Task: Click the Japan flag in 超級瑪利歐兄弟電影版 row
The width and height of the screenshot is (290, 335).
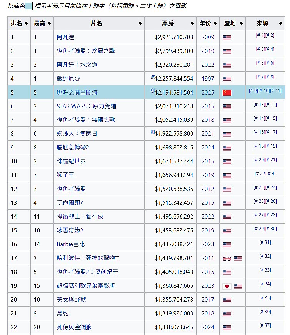Action: point(227,286)
